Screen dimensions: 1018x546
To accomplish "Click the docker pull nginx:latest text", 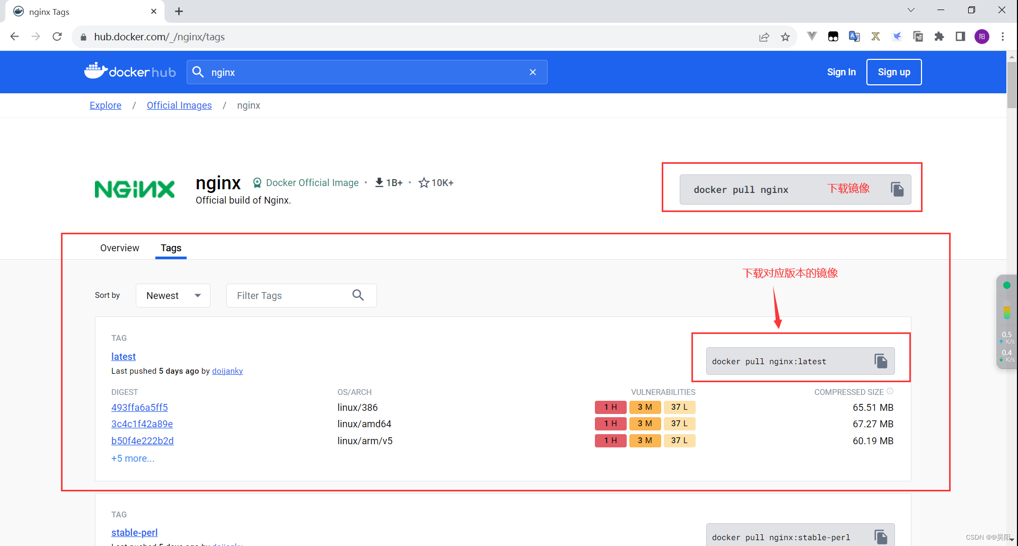I will 769,362.
